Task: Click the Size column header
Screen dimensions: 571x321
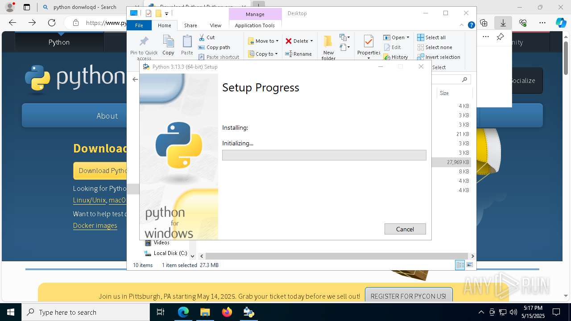Action: click(x=454, y=93)
